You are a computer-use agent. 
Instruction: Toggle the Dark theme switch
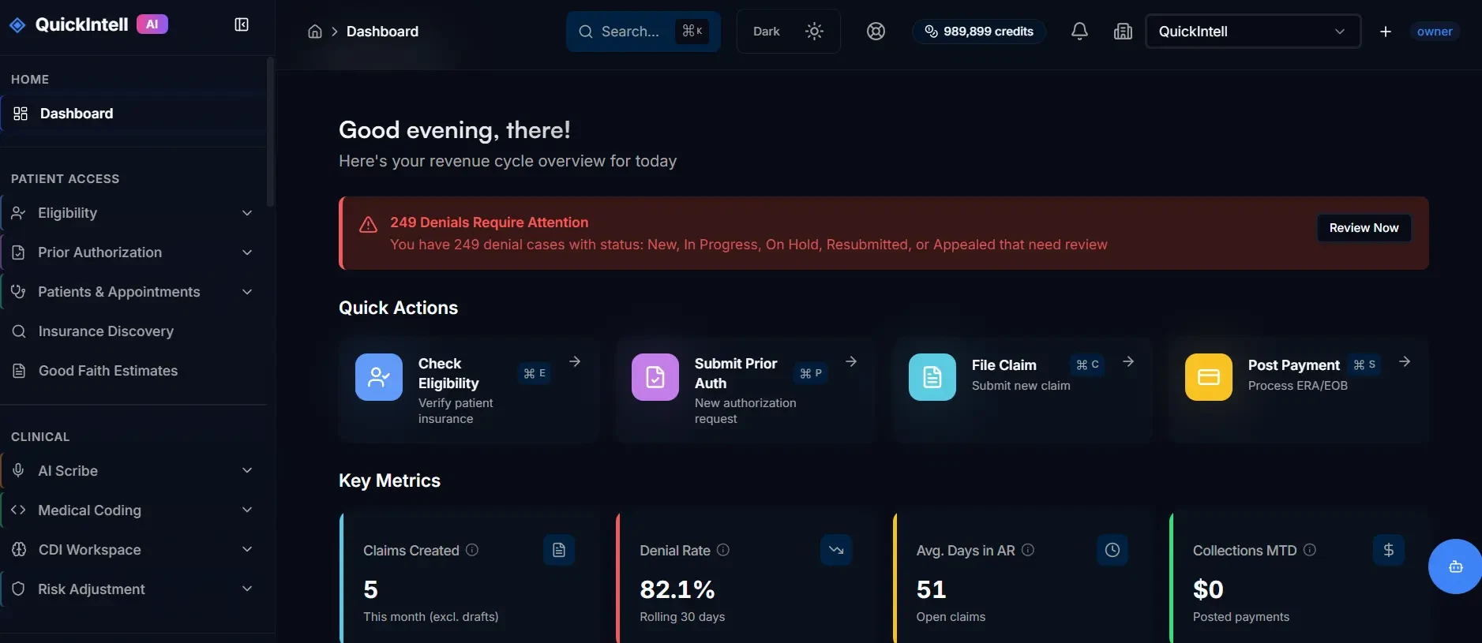[x=788, y=32]
